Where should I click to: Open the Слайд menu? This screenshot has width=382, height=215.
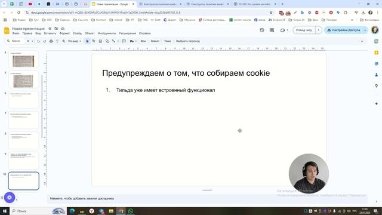pyautogui.click(x=77, y=33)
